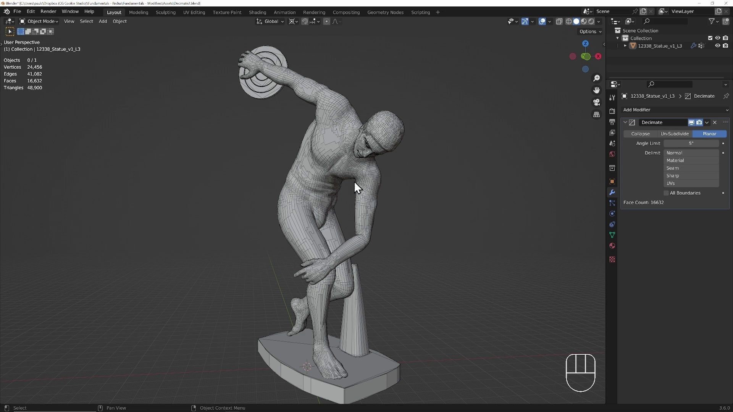Open the Physics properties tab

pyautogui.click(x=612, y=214)
